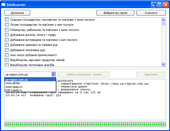This screenshot has height=131, width=170.
Task: Check 'Сільське господарство, мисливство' group checkbox
Action: (7, 20)
